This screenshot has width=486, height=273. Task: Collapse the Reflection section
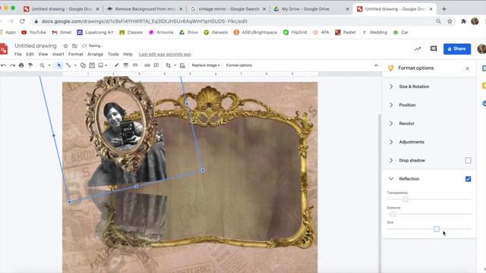pyautogui.click(x=391, y=179)
